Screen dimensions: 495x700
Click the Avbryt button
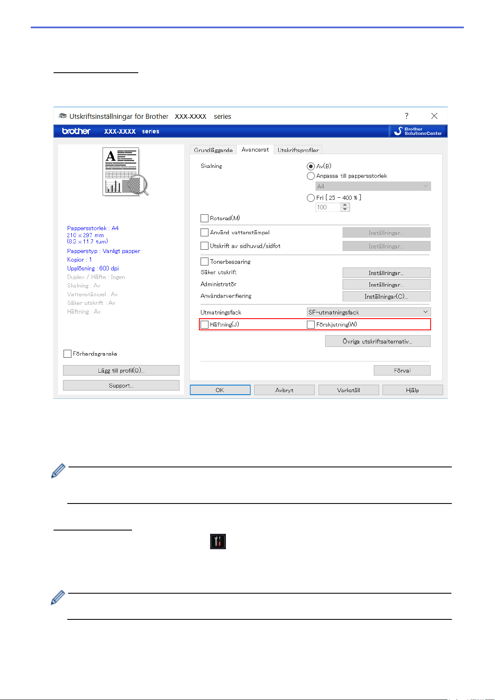click(284, 390)
